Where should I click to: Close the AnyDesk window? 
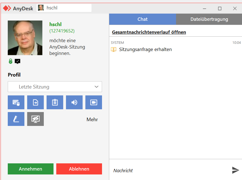[x=235, y=9]
